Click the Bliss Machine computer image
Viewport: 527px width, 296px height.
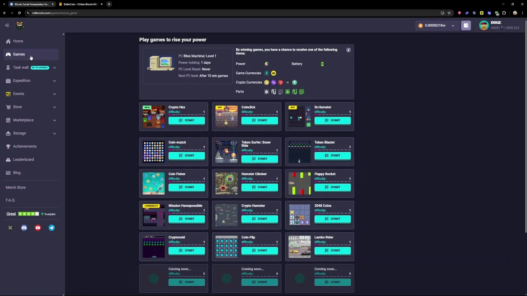coord(161,64)
